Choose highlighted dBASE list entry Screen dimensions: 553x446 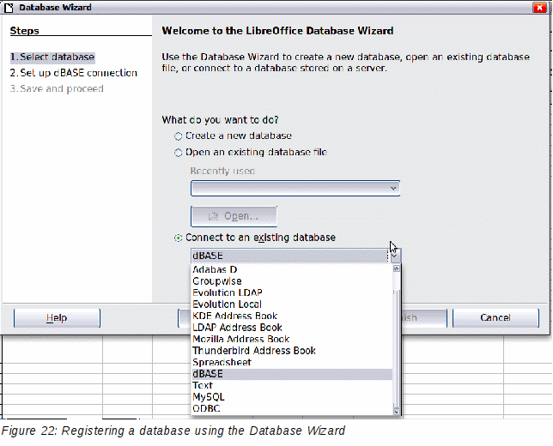pyautogui.click(x=292, y=374)
